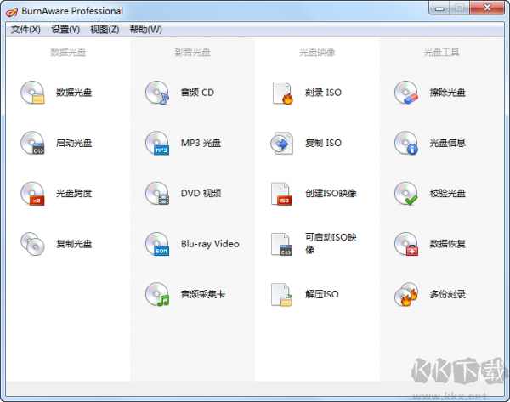This screenshot has width=510, height=402.
Task: Click the 复制光盘 text label
Action: [74, 244]
